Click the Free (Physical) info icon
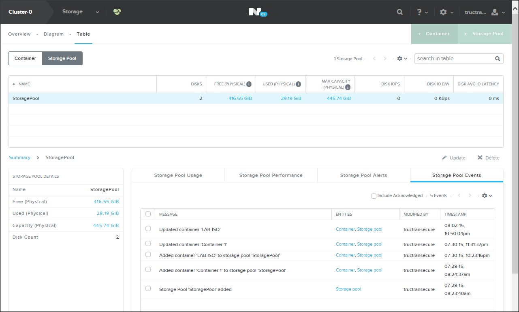 [x=249, y=84]
